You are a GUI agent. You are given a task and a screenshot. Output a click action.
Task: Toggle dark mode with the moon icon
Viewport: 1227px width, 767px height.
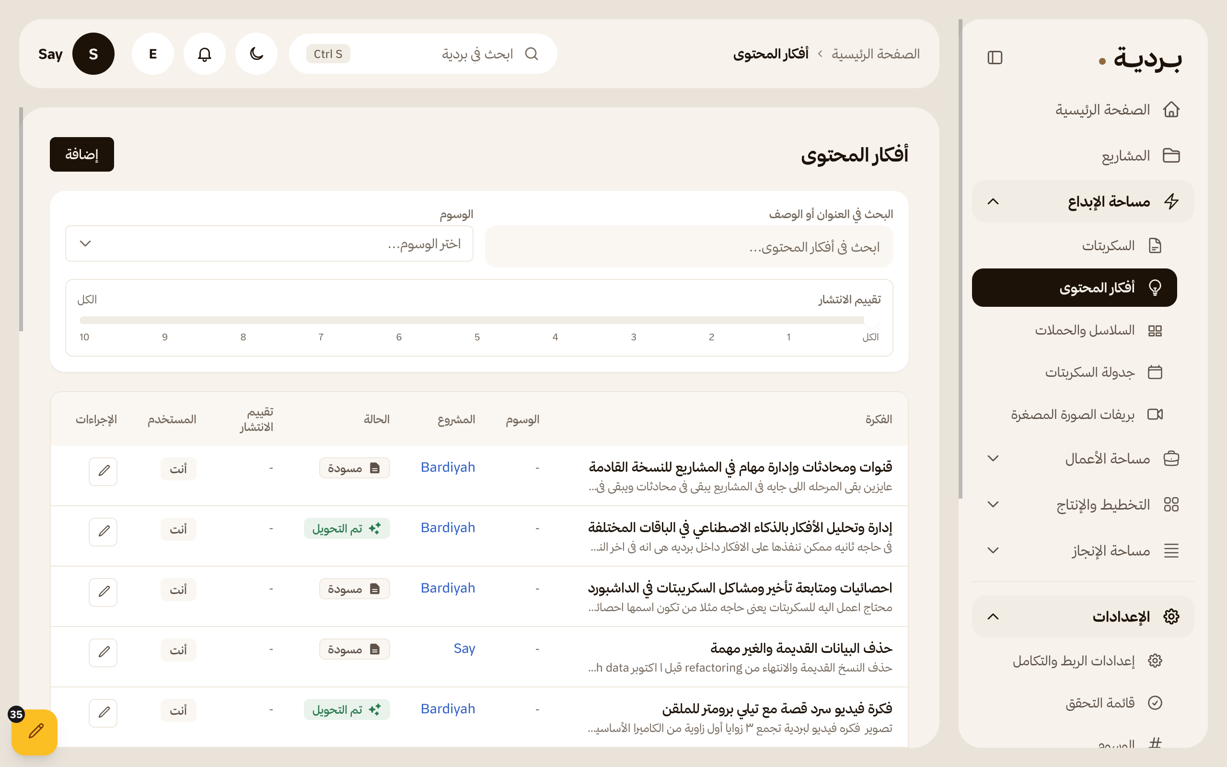coord(256,54)
